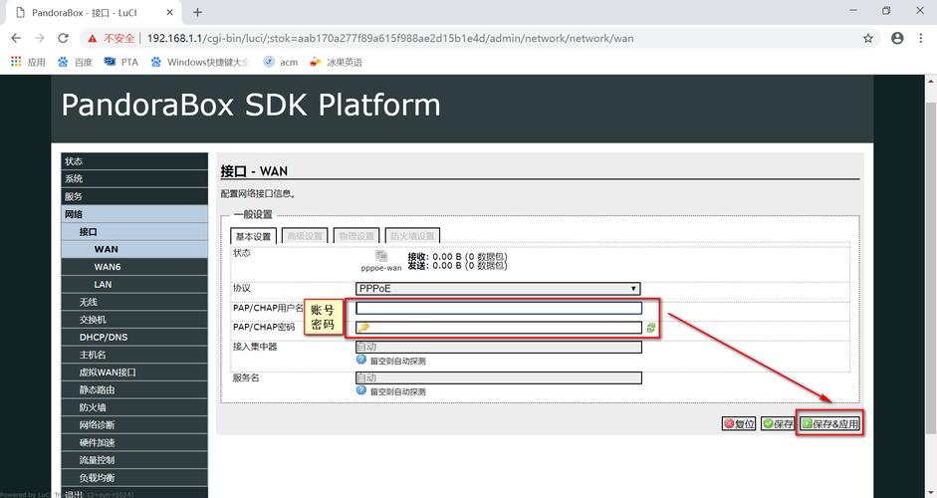Select WAN6 in sidebar
Viewport: 937px width, 498px height.
[134, 267]
